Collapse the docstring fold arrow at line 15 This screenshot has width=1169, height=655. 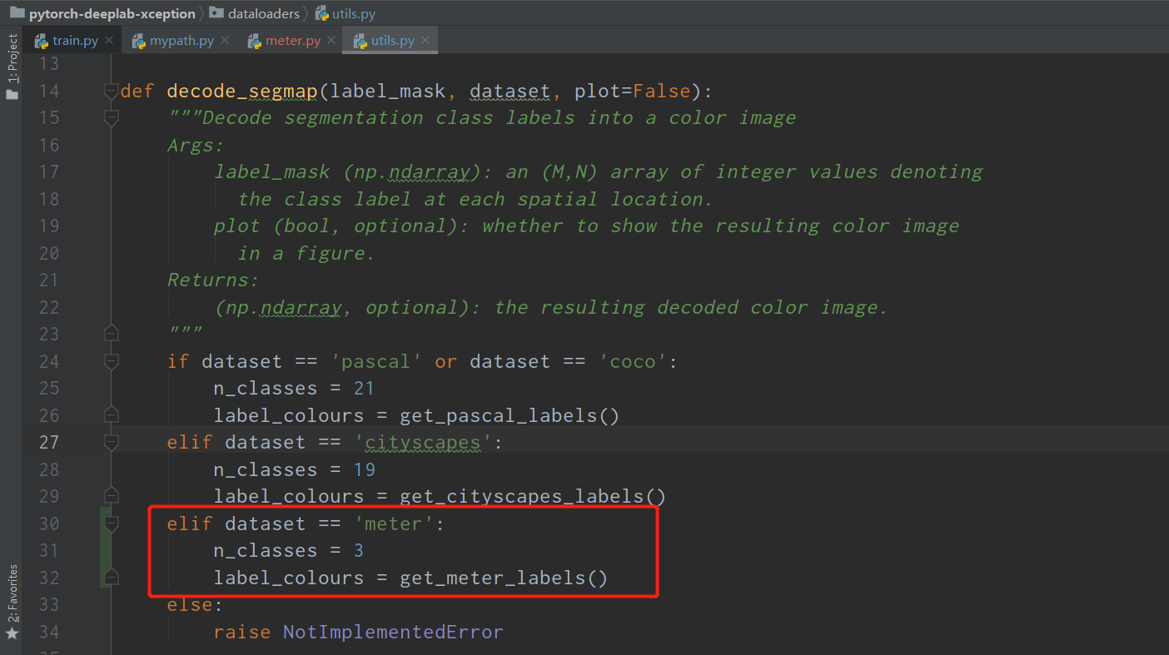(111, 117)
